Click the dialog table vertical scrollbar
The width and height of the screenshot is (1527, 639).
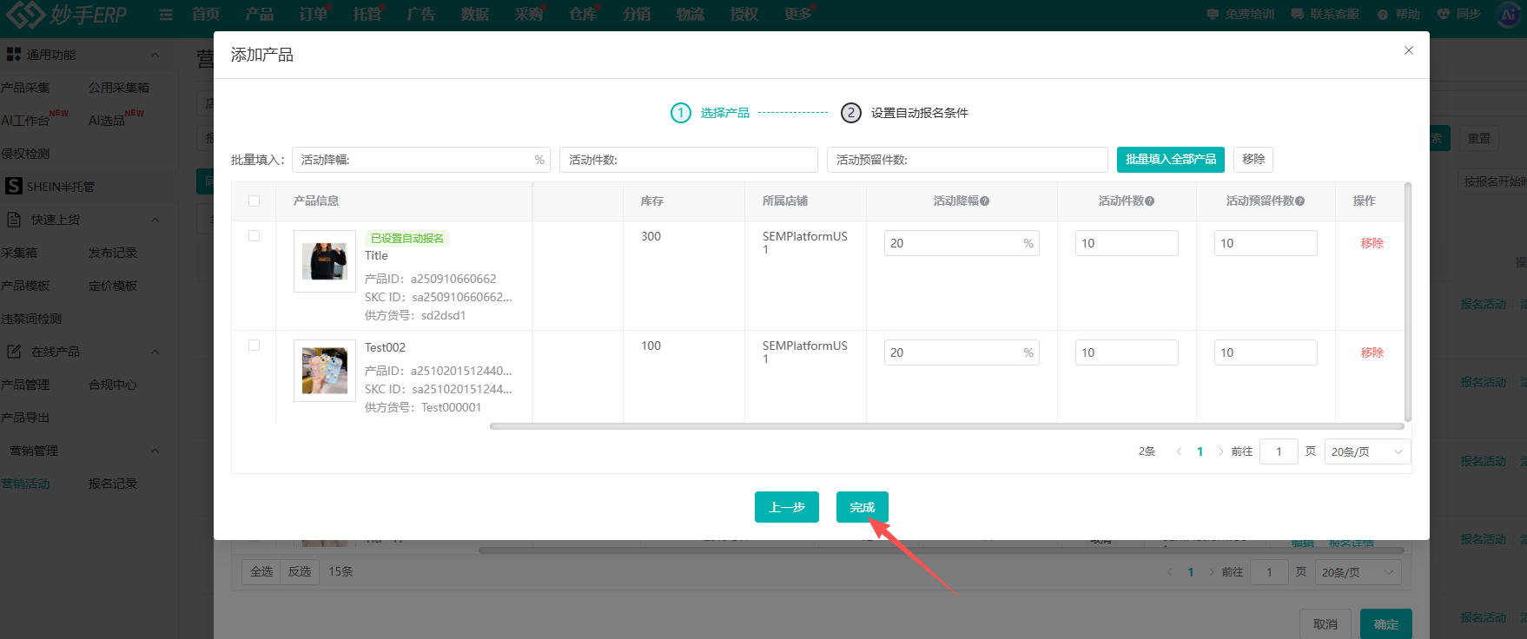pyautogui.click(x=1407, y=301)
